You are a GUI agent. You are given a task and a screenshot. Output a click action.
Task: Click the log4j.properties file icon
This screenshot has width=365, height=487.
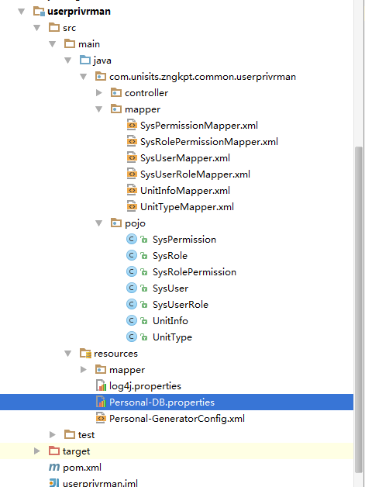click(102, 385)
